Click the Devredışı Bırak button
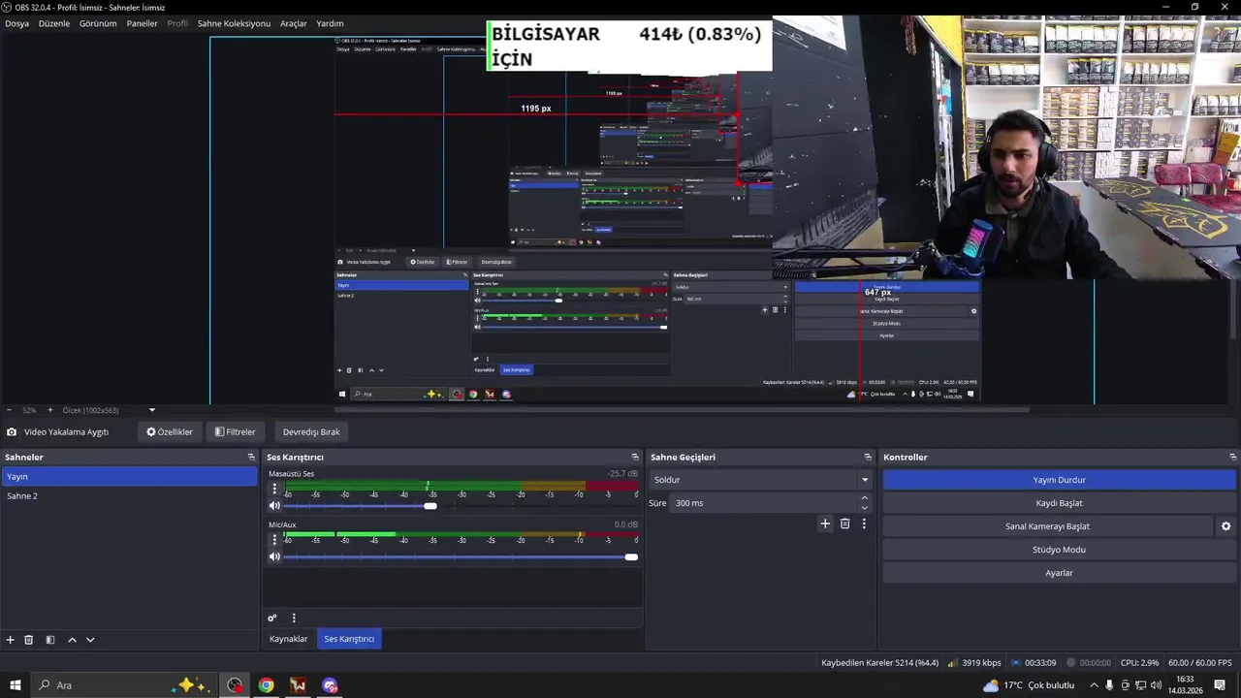 311,432
